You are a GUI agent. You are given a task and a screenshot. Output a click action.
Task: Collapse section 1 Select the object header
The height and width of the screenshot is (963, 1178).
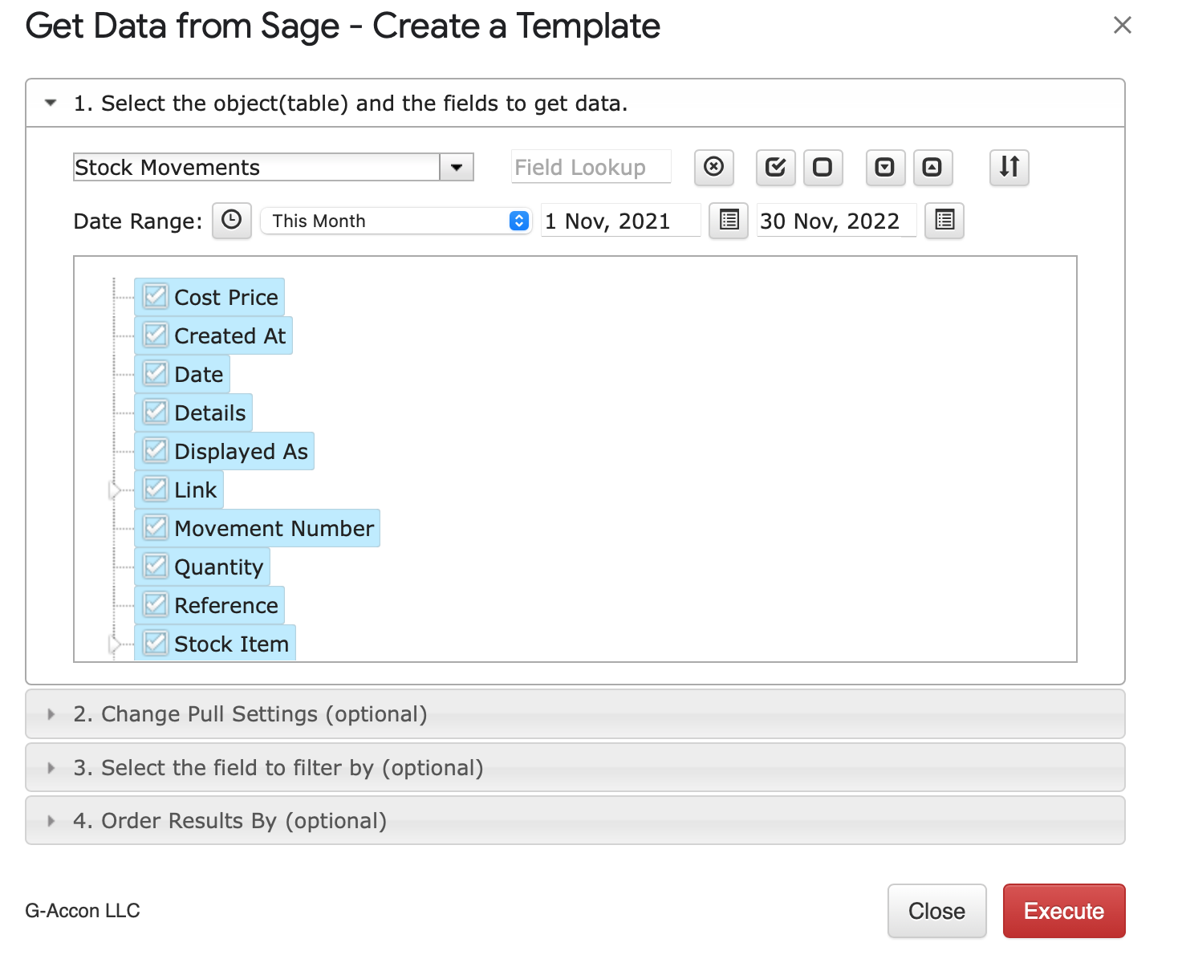575,103
